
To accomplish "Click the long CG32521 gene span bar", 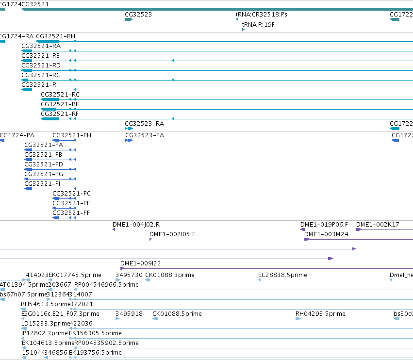I will coord(217,9).
